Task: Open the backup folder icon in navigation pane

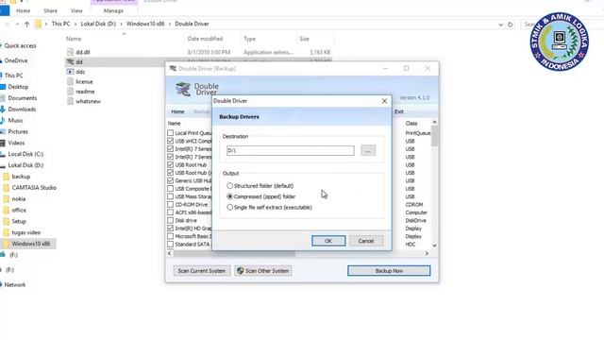Action: pos(7,177)
